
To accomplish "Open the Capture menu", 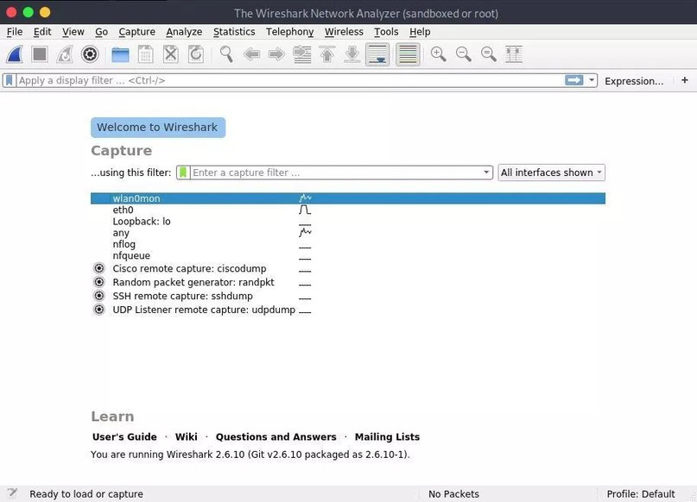I will (x=137, y=32).
